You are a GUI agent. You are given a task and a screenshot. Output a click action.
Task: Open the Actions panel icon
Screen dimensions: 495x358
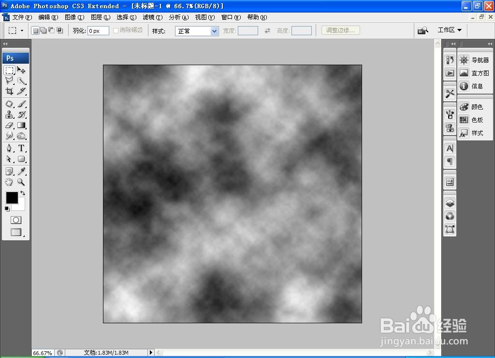pyautogui.click(x=450, y=73)
